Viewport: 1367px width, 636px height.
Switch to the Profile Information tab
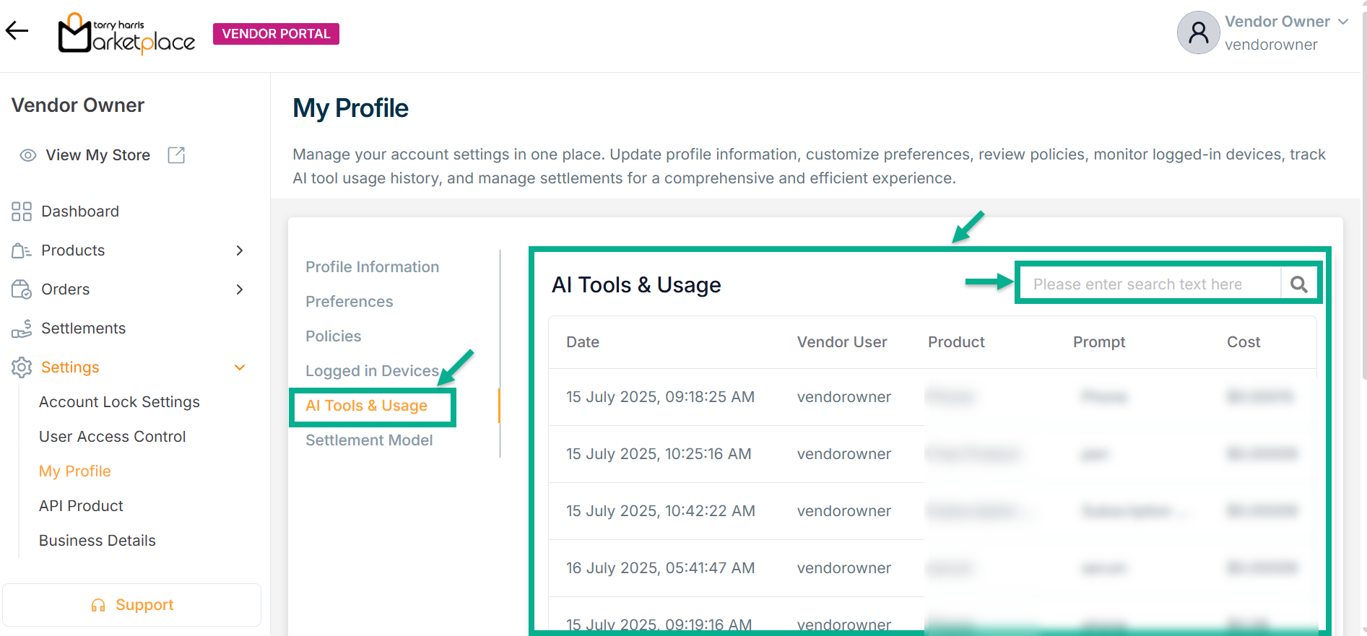coord(372,267)
